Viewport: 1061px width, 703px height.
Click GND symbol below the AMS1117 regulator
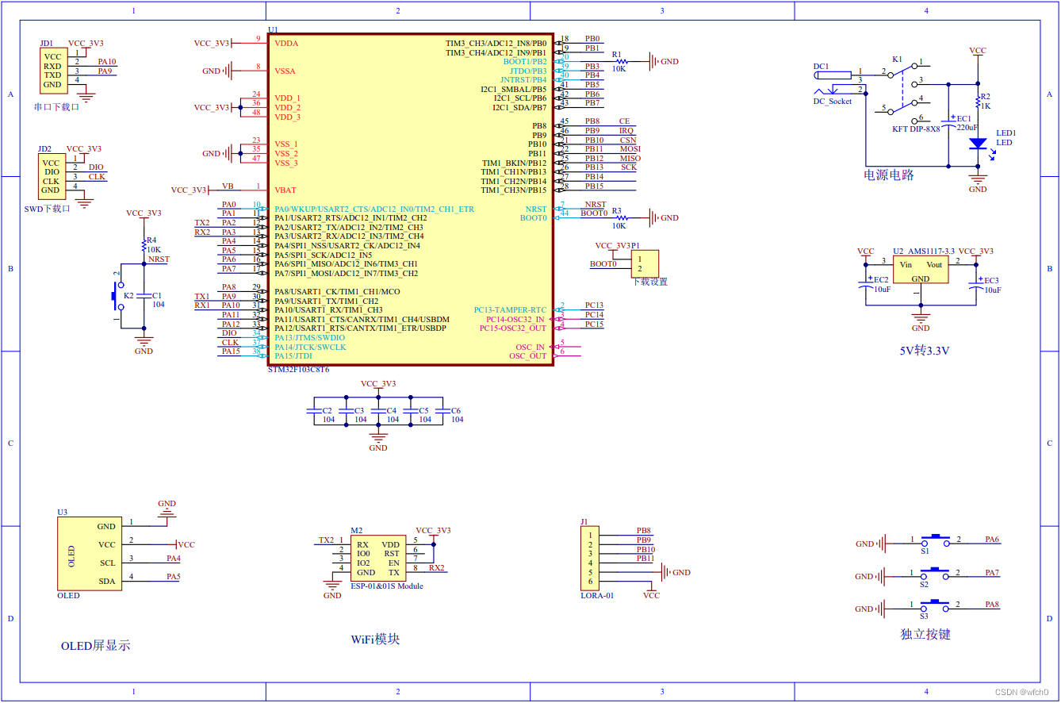pos(921,320)
